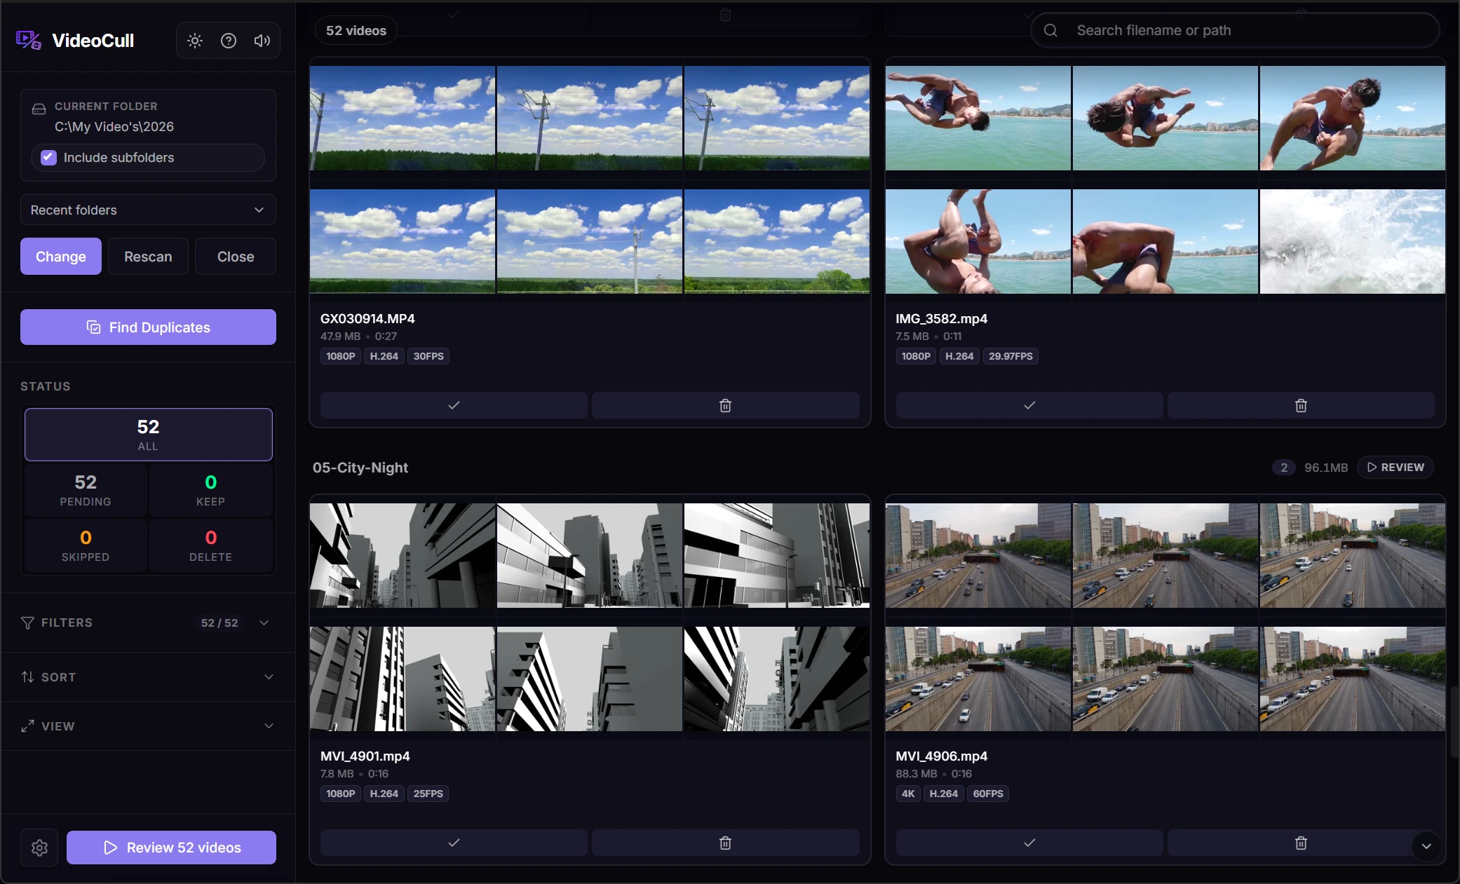The width and height of the screenshot is (1460, 884).
Task: Toggle the Include subfolders checkbox
Action: click(x=48, y=158)
